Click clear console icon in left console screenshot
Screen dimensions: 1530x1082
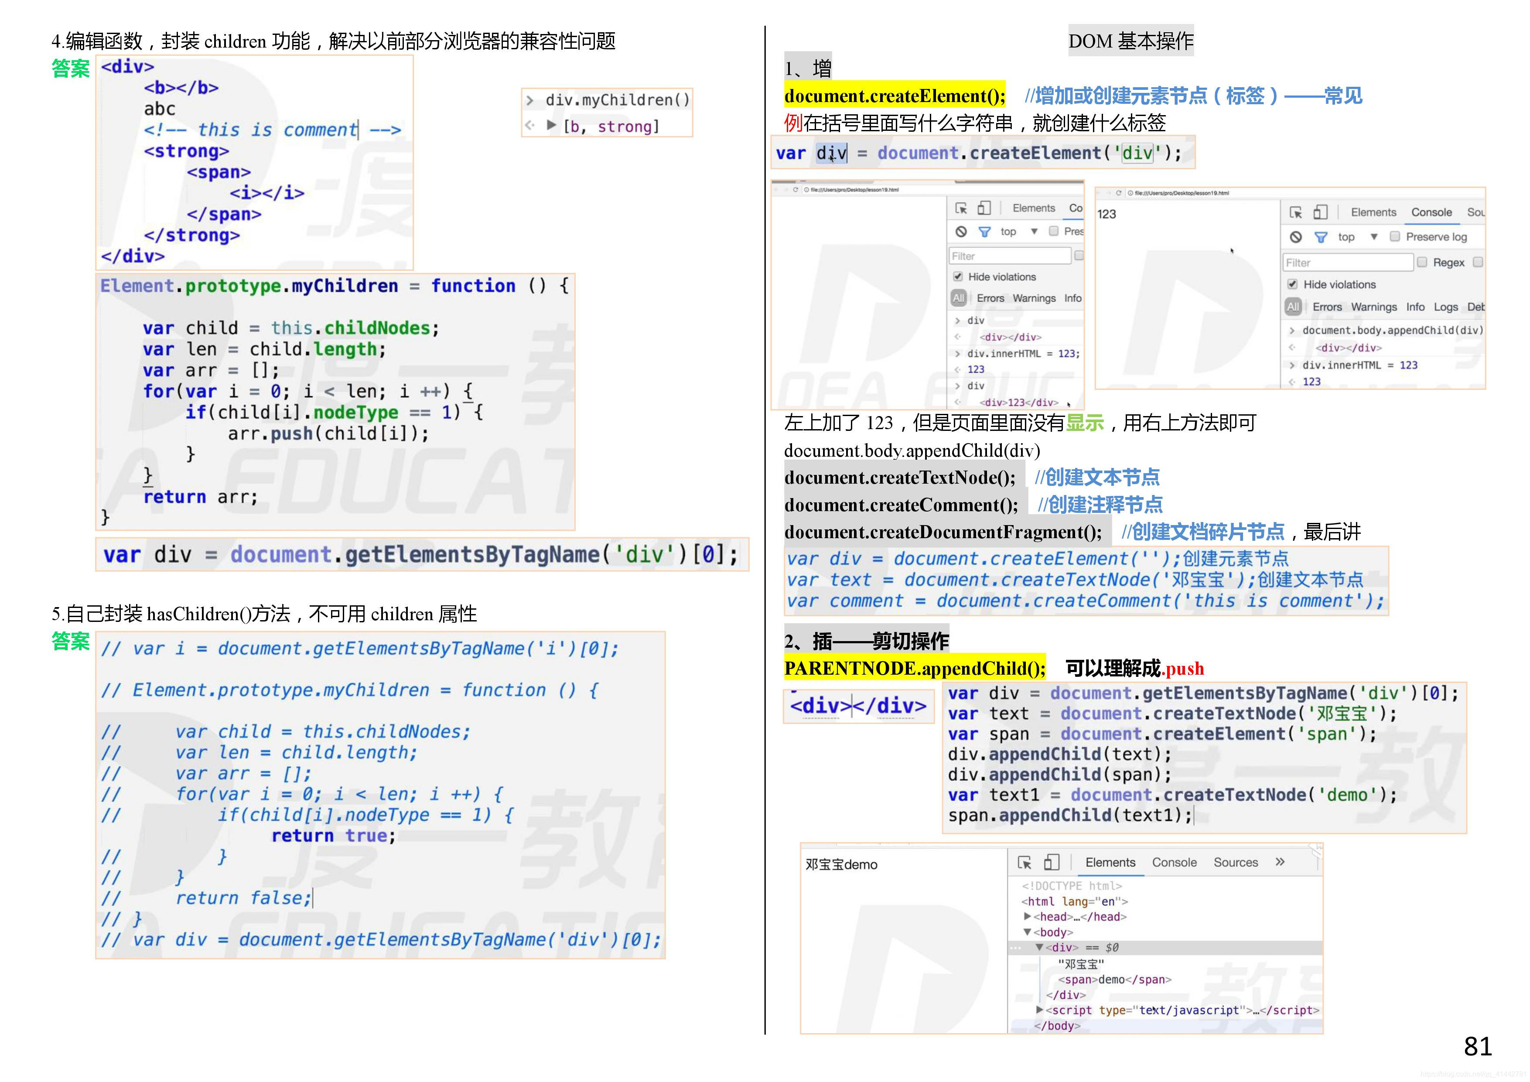pos(961,231)
